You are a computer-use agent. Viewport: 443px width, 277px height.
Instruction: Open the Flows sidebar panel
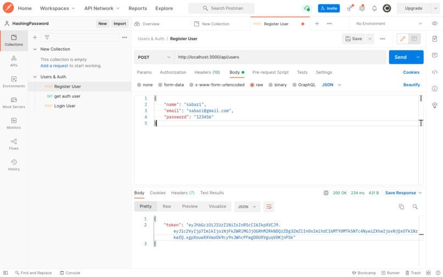coord(14,144)
